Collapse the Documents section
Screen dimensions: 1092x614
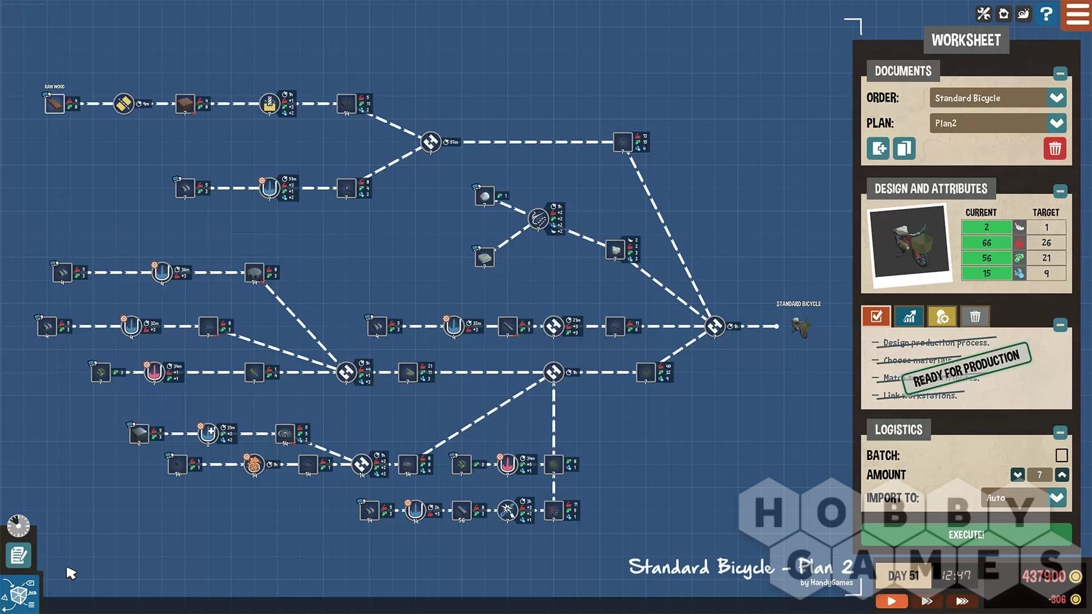click(x=1060, y=73)
